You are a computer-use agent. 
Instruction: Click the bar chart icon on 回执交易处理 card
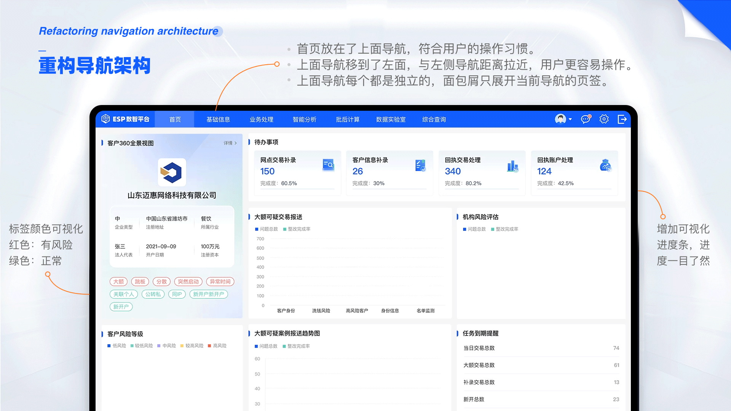tap(513, 165)
